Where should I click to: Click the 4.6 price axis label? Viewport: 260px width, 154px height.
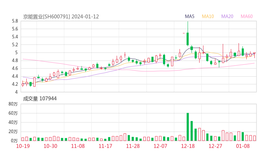click(x=15, y=68)
